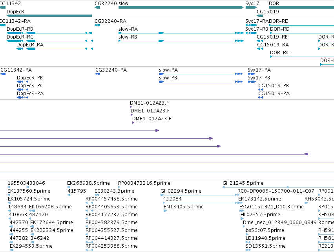Open the DOR-RG transcript label
334x252 pixels.
point(280,53)
